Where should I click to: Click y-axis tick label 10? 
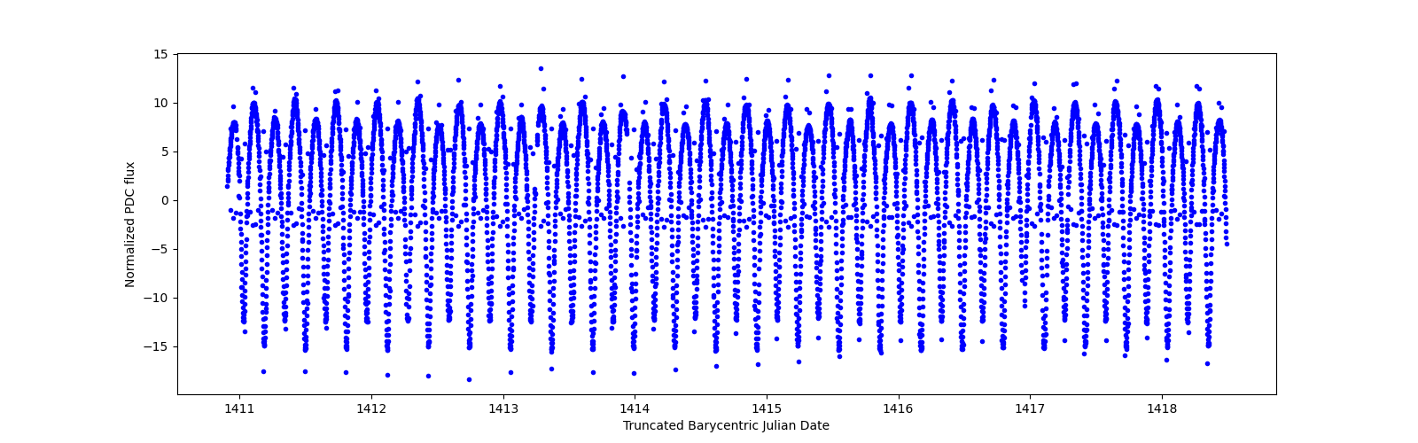pyautogui.click(x=160, y=103)
